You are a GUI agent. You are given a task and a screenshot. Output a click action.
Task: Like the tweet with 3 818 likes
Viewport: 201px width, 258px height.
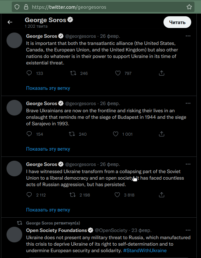tap(117, 195)
